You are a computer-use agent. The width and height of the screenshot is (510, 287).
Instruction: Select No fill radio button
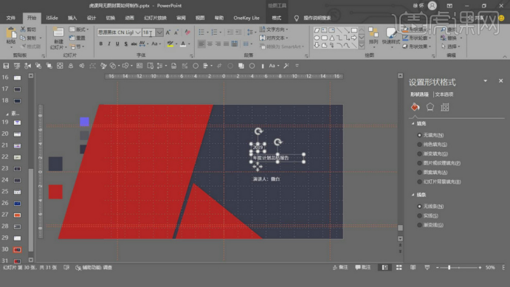pyautogui.click(x=419, y=135)
